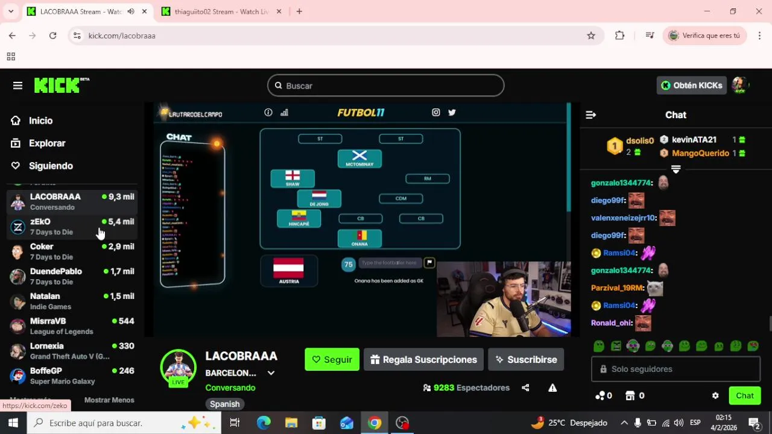Click kevinATA21 in the gifter leaderboard
Image resolution: width=772 pixels, height=434 pixels.
click(x=694, y=140)
